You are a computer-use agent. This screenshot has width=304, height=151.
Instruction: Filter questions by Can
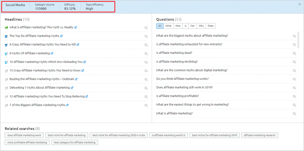click(192, 26)
